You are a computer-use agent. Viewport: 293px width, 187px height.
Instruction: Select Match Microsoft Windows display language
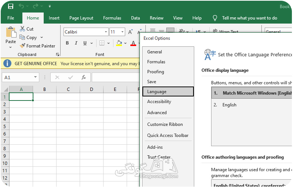(x=252, y=93)
